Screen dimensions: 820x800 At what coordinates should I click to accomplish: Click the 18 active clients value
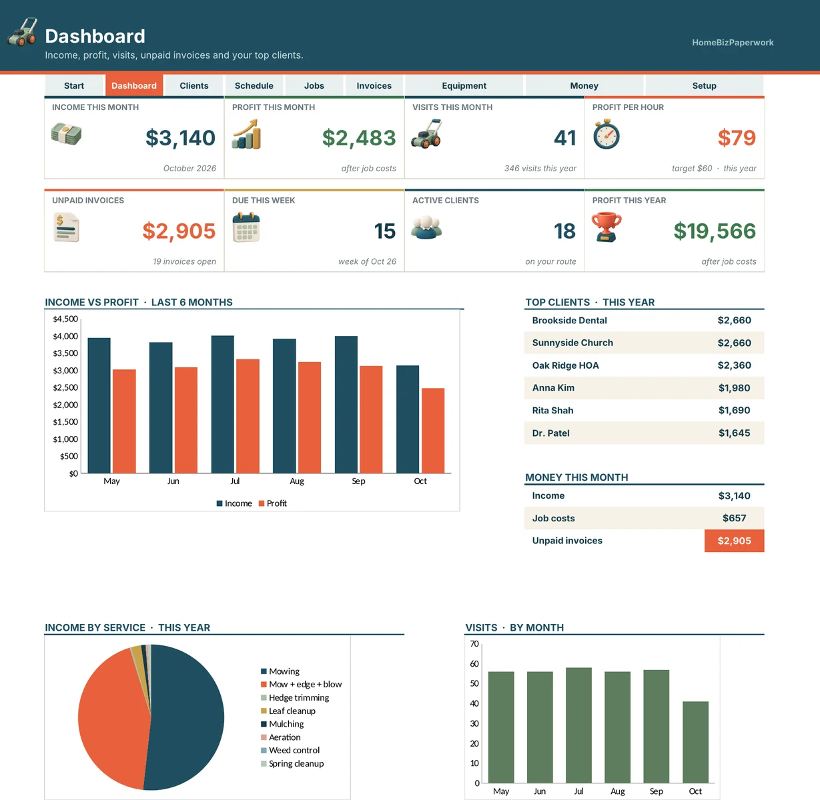pos(564,231)
